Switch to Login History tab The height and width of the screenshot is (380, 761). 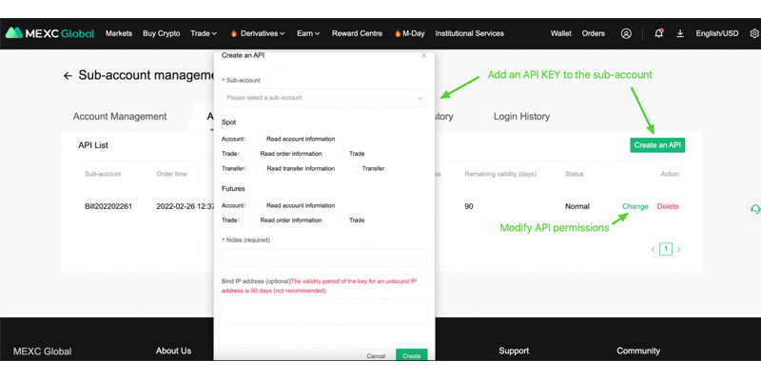point(521,117)
